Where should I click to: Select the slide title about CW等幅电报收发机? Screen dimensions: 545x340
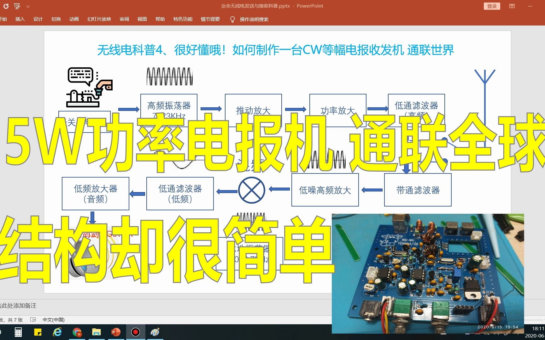(275, 50)
